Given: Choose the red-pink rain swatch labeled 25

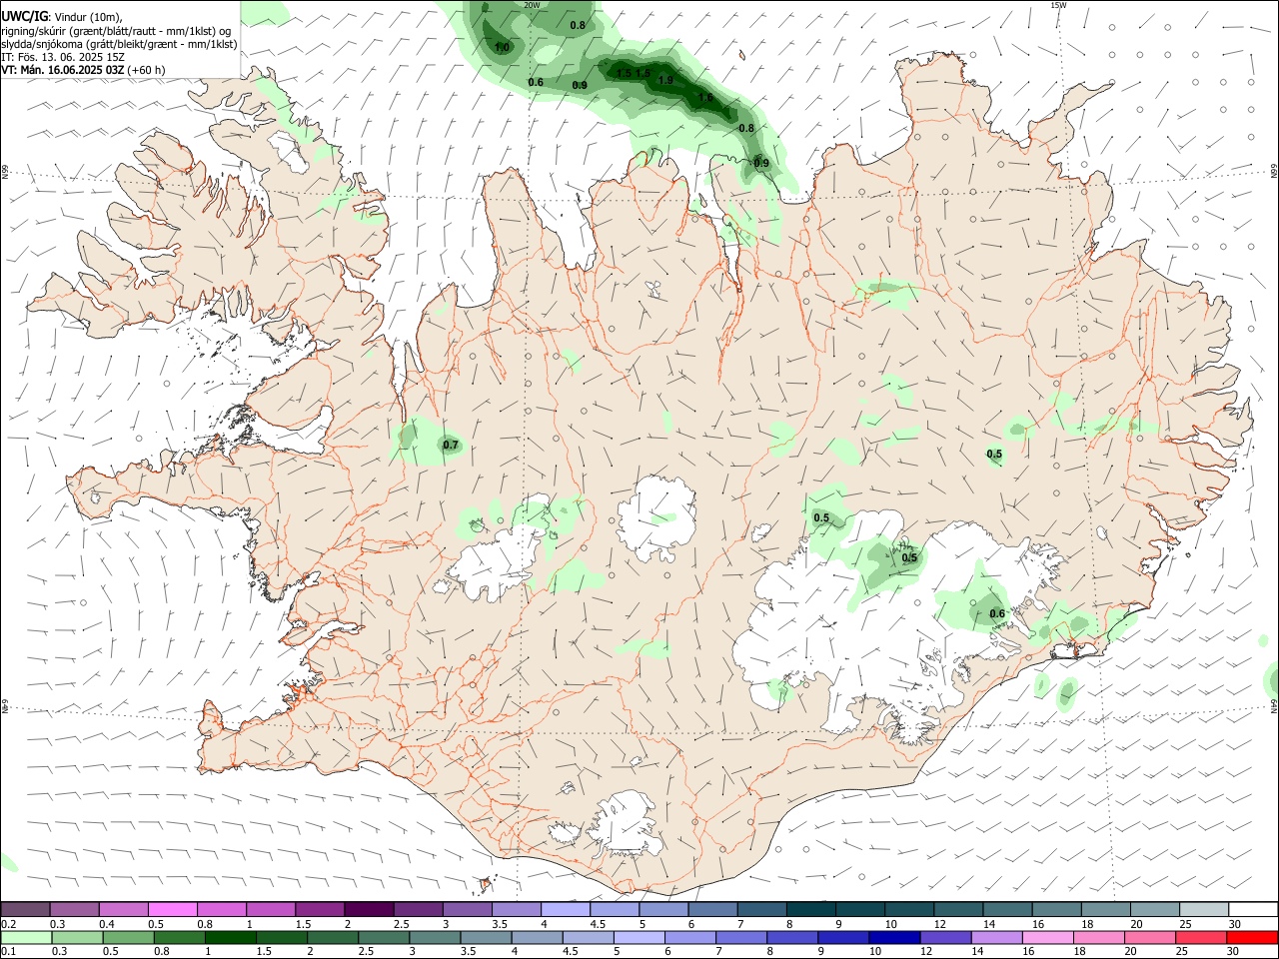Looking at the screenshot, I should point(1201,937).
